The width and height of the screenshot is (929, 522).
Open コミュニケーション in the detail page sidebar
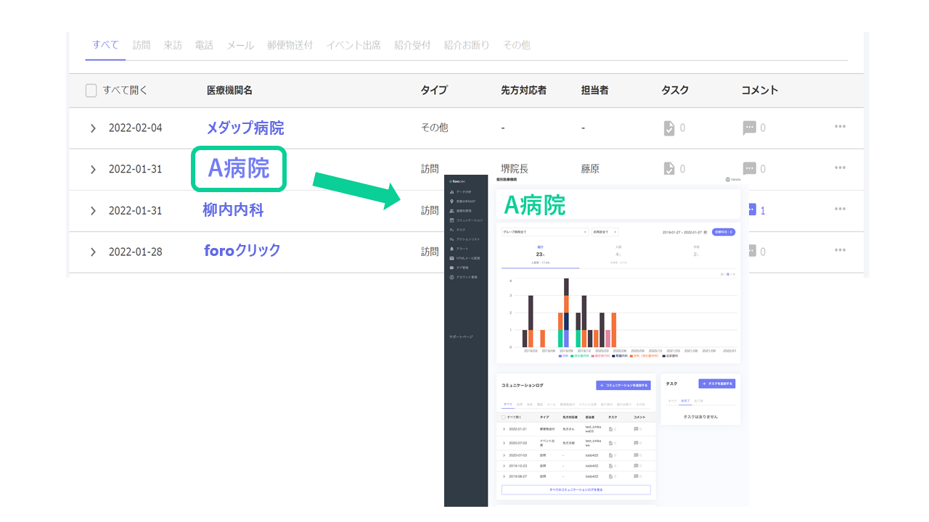[x=466, y=220]
